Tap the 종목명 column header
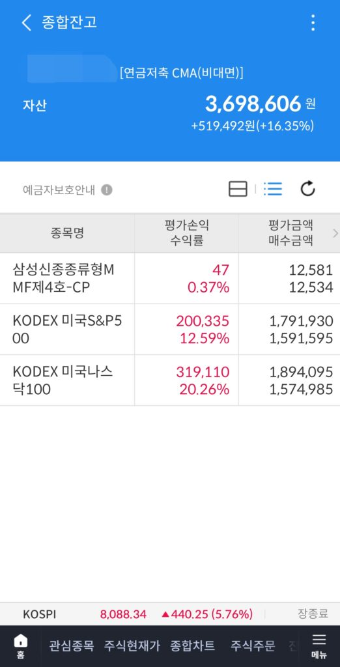Viewport: 340px width, 667px height. 67,233
